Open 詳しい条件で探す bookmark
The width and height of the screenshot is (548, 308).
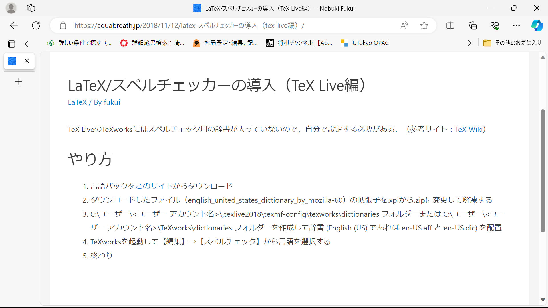tap(79, 43)
